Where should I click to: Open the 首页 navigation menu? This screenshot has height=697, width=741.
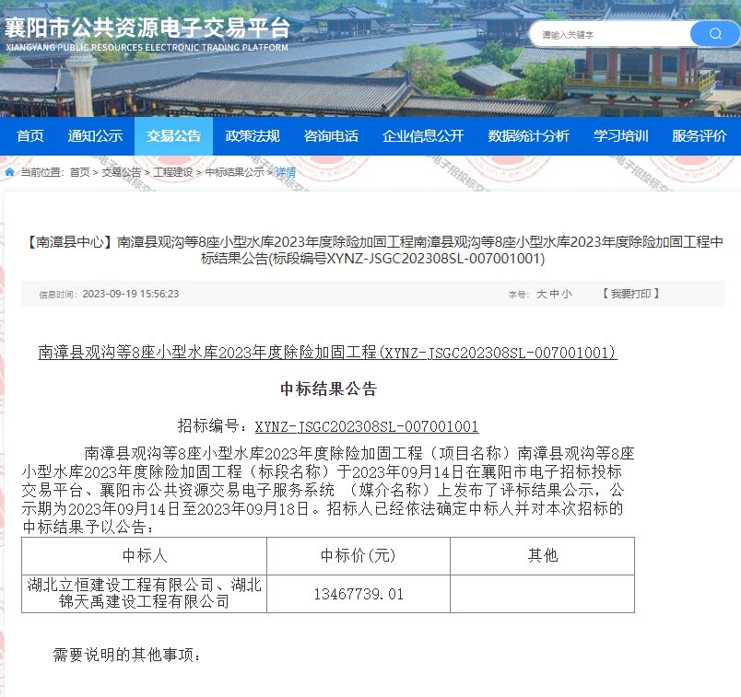coord(29,134)
